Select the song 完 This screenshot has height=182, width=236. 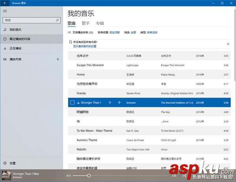click(x=149, y=121)
